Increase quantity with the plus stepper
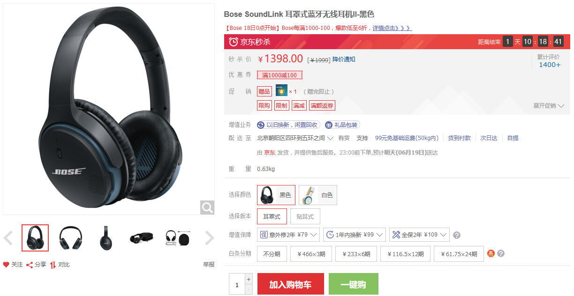This screenshot has width=574, height=296. (249, 279)
